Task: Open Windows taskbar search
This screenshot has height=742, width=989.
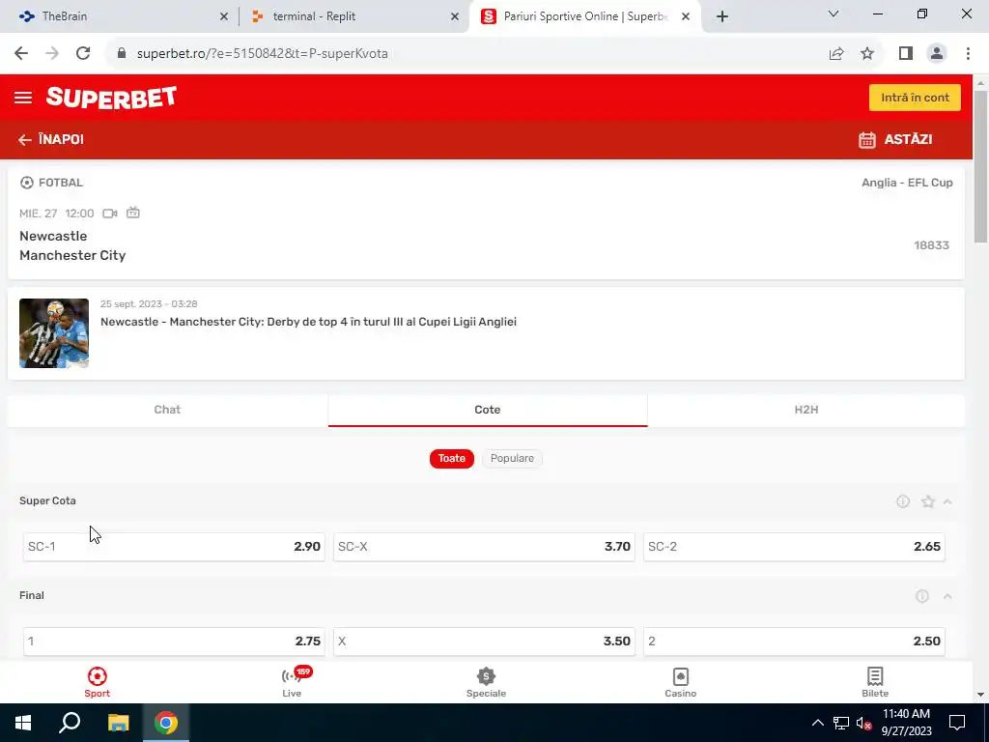Action: click(x=70, y=723)
